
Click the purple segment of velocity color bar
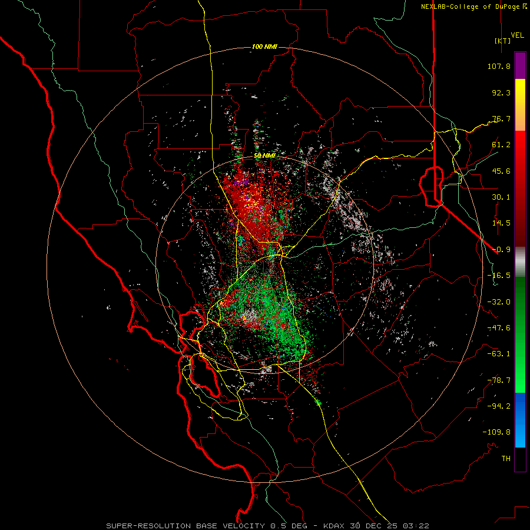[x=520, y=65]
